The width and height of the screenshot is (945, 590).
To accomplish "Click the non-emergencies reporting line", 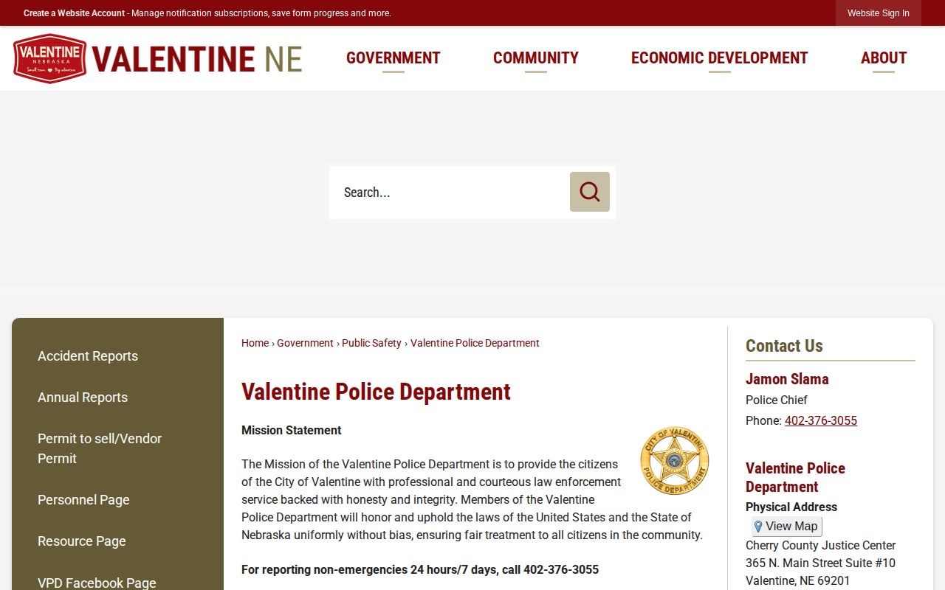I will coord(420,569).
